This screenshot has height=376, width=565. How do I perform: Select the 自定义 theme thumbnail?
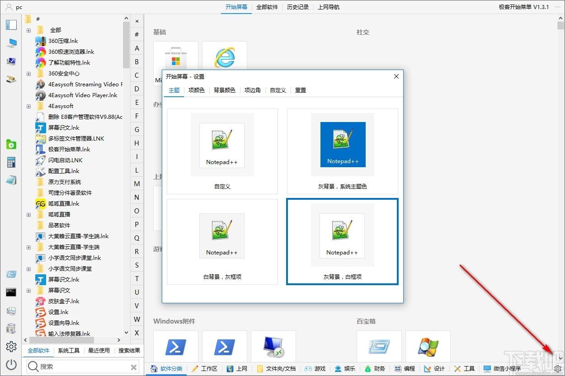click(222, 151)
